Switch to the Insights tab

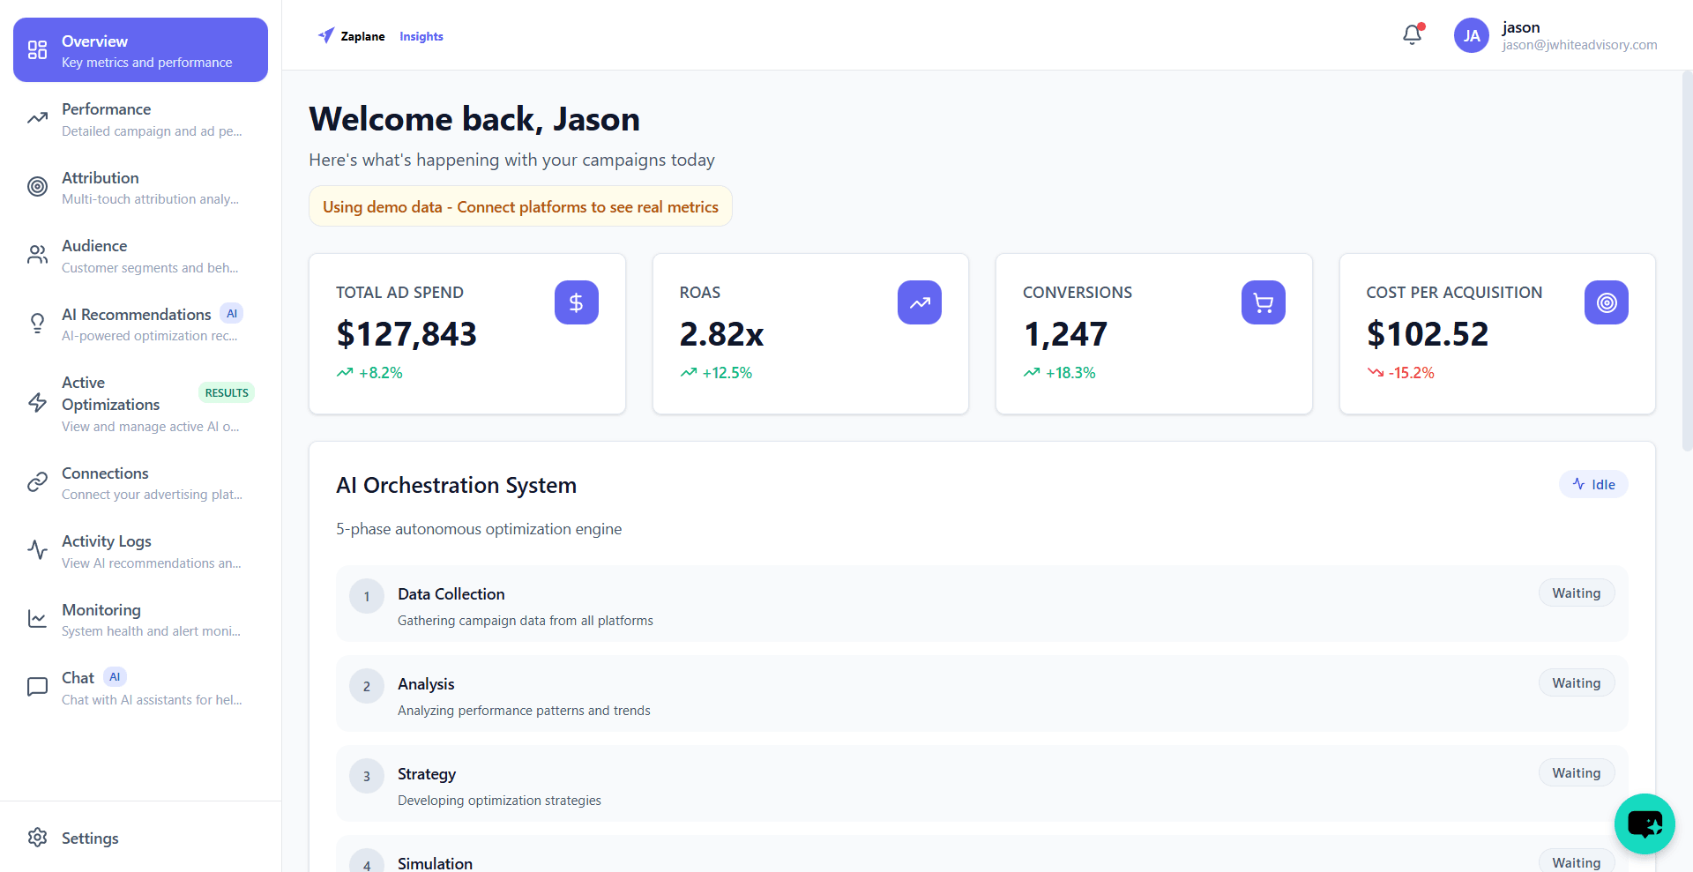click(421, 36)
